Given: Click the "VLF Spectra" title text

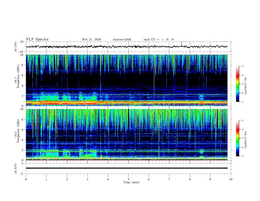Looking at the screenshot, I should [37, 39].
